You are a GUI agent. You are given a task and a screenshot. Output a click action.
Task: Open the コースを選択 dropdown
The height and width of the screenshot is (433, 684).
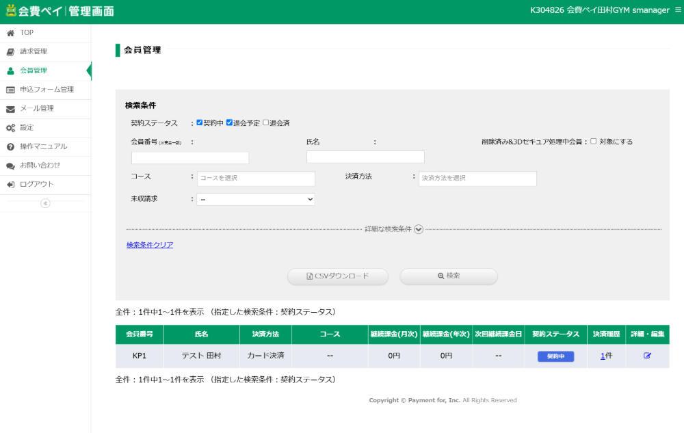pos(256,179)
